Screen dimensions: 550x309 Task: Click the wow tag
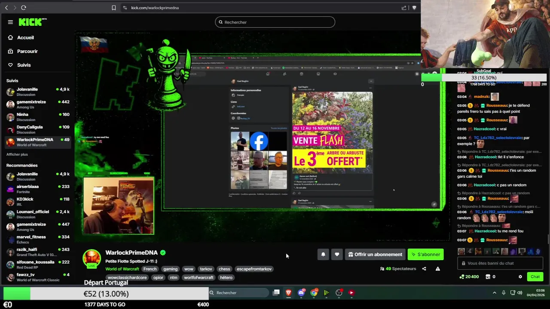pos(189,269)
